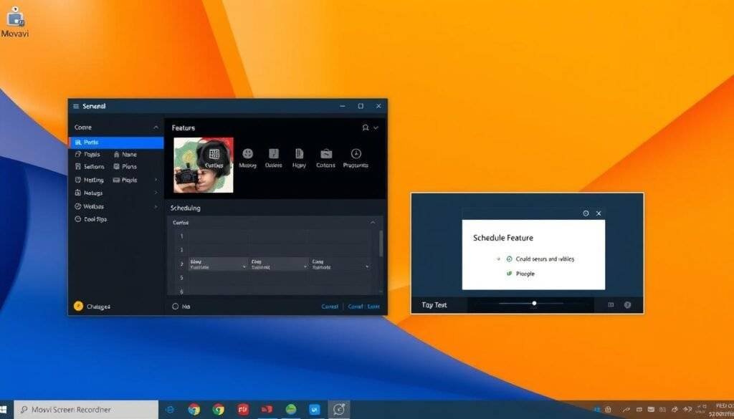Image resolution: width=734 pixels, height=419 pixels.
Task: Click the user profile icon in Features
Action: click(366, 127)
